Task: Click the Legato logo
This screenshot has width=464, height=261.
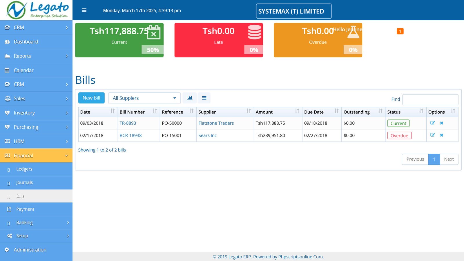Action: [37, 10]
